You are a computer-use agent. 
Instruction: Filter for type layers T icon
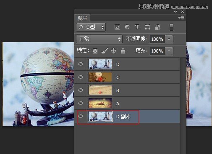point(137,27)
